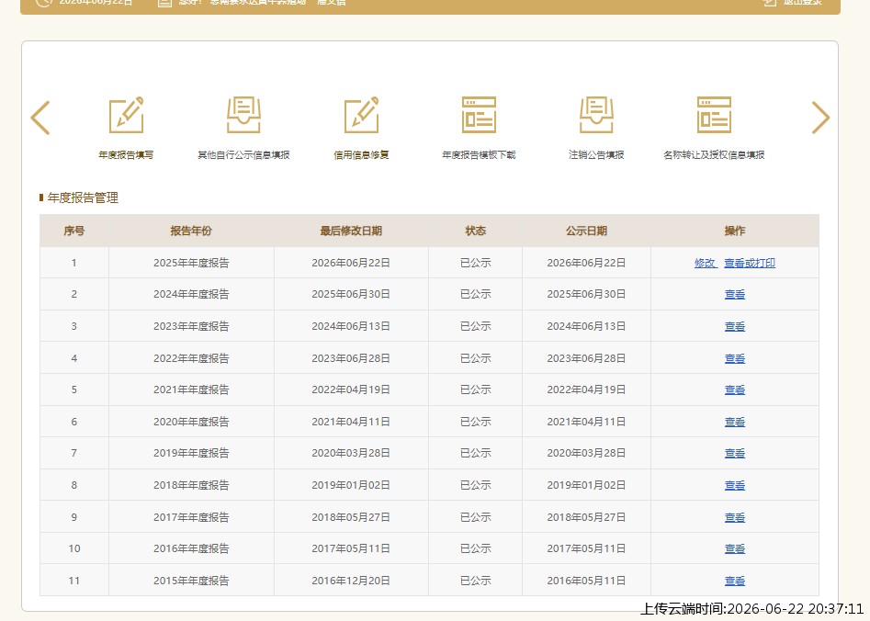Click 查看或打印 link for 2025年年度报告
870x621 pixels.
(x=750, y=263)
